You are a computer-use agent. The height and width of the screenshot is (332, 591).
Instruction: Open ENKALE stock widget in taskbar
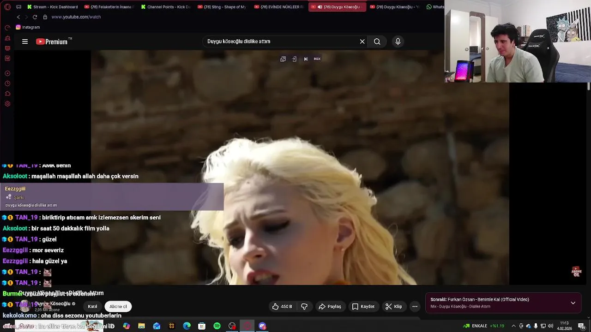pos(484,326)
